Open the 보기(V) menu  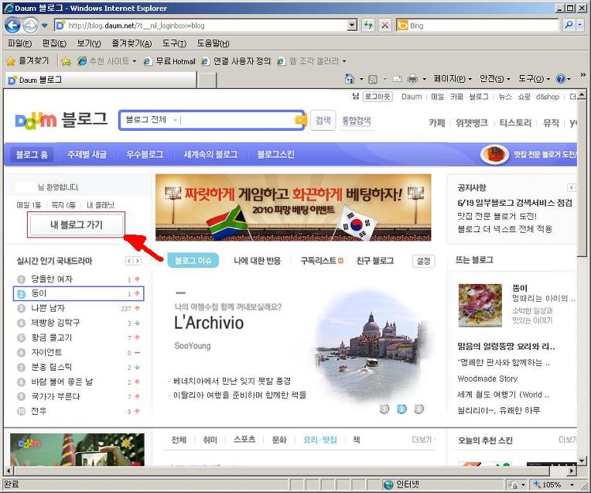pos(89,43)
